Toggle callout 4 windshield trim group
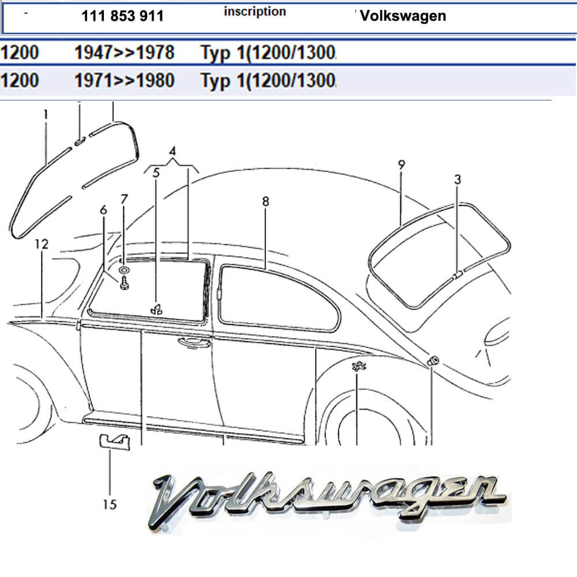This screenshot has width=577, height=577. [x=171, y=151]
